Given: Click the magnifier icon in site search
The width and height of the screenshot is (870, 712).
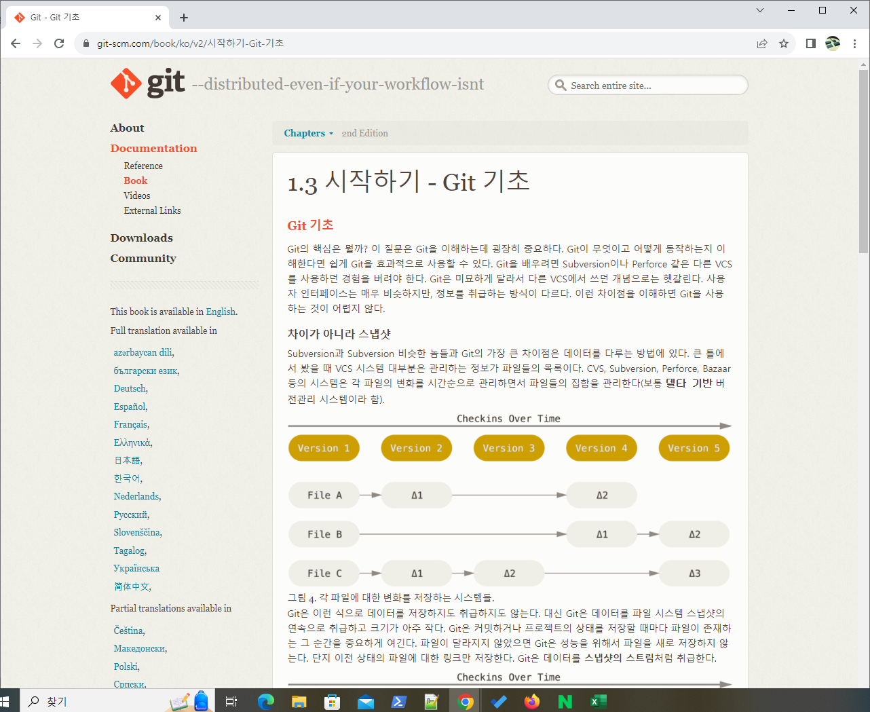Looking at the screenshot, I should (561, 85).
